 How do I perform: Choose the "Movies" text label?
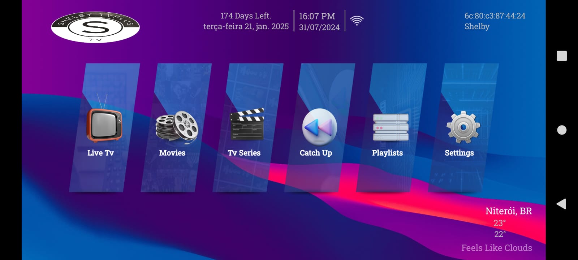[172, 153]
